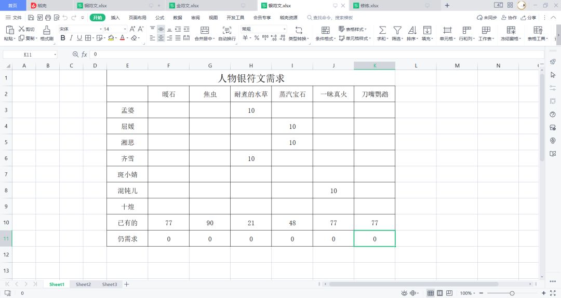
Task: Toggle italic text style
Action: [x=71, y=38]
